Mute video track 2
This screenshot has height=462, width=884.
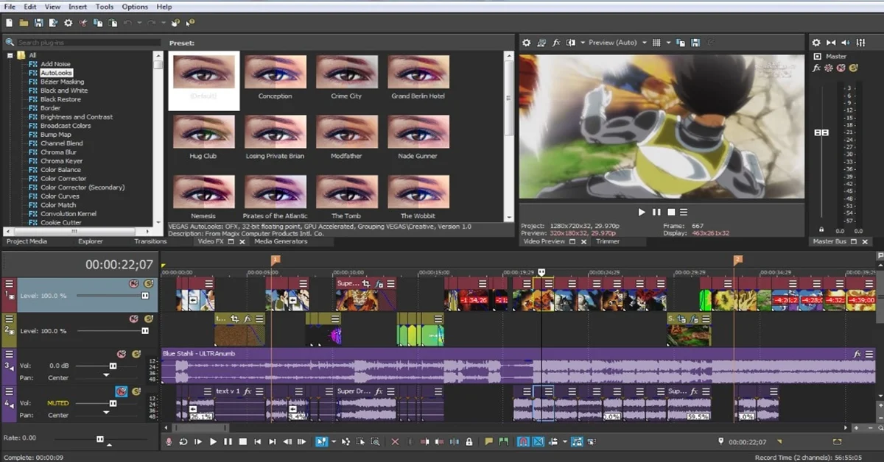[133, 319]
